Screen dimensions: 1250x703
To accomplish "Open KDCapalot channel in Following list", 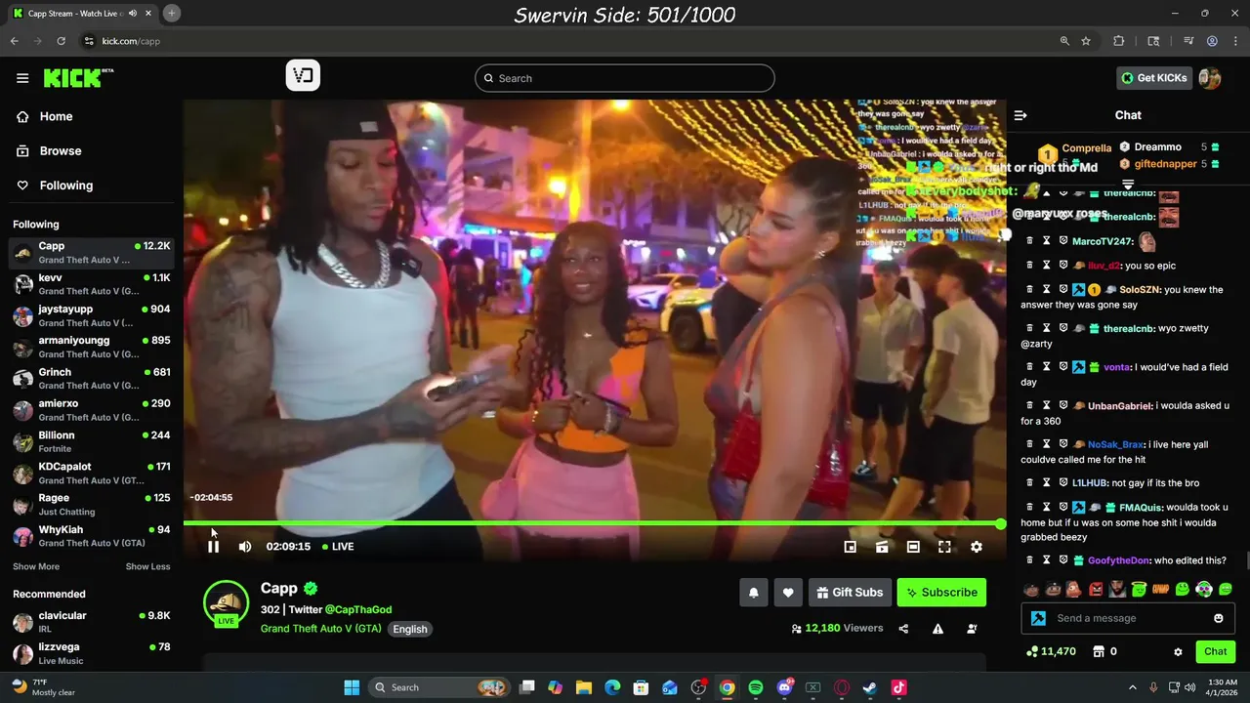I will coord(92,473).
